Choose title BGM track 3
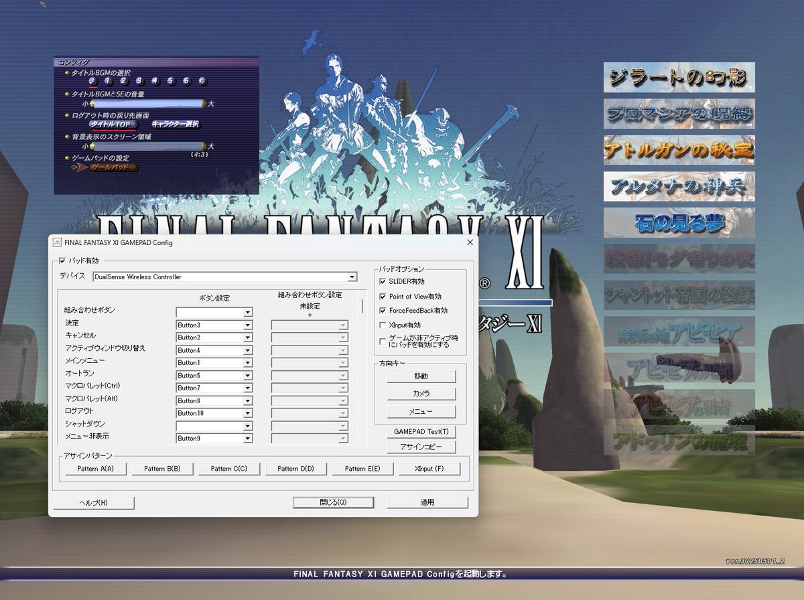 click(x=139, y=81)
